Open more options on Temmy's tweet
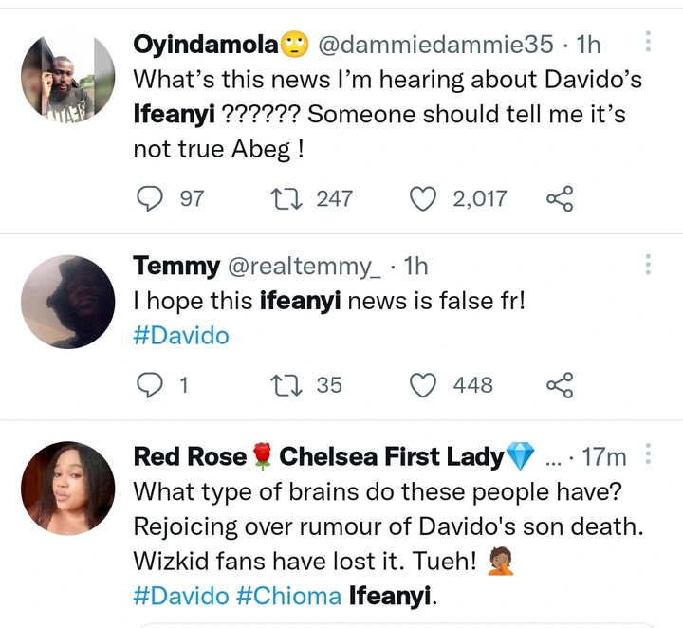 (648, 263)
